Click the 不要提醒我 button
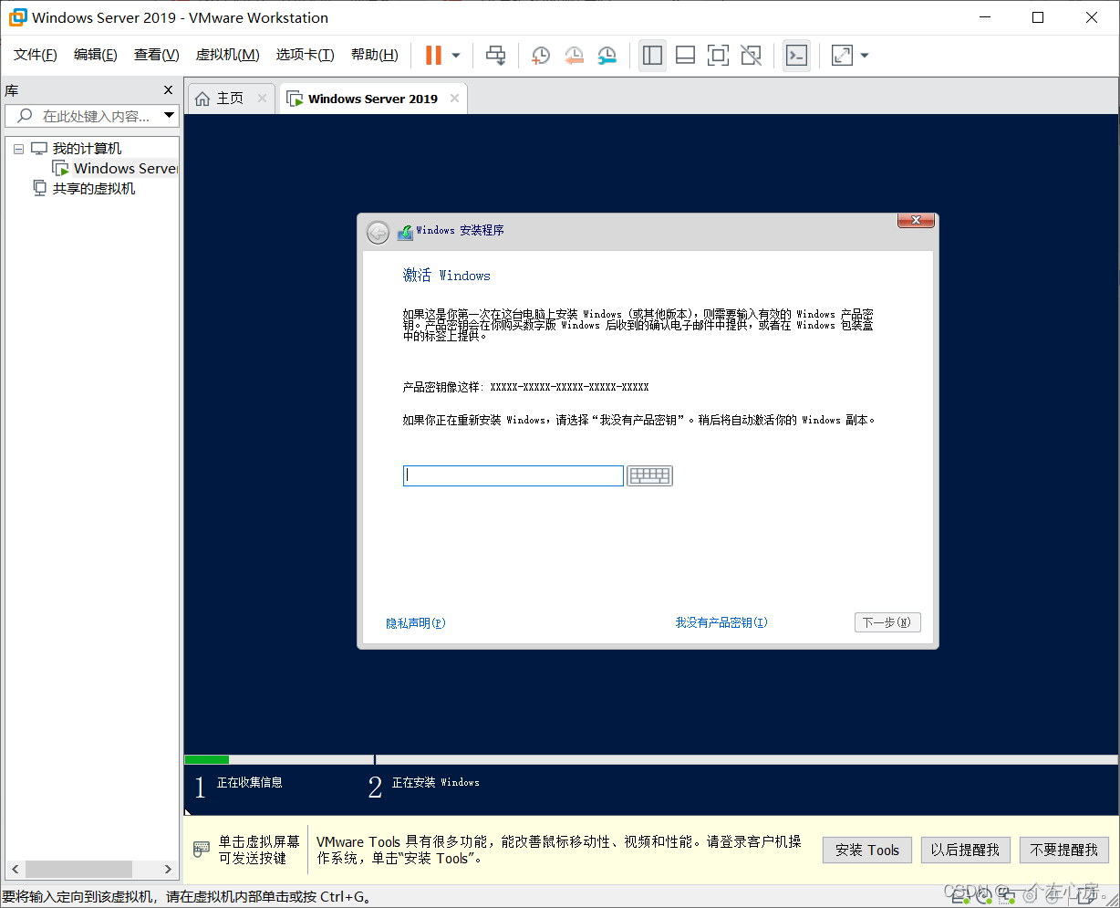1120x908 pixels. [x=1064, y=850]
